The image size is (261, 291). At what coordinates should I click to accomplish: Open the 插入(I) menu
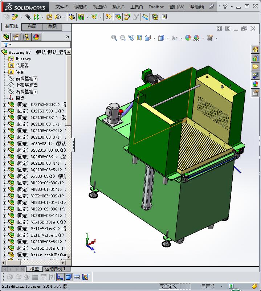pyautogui.click(x=118, y=7)
